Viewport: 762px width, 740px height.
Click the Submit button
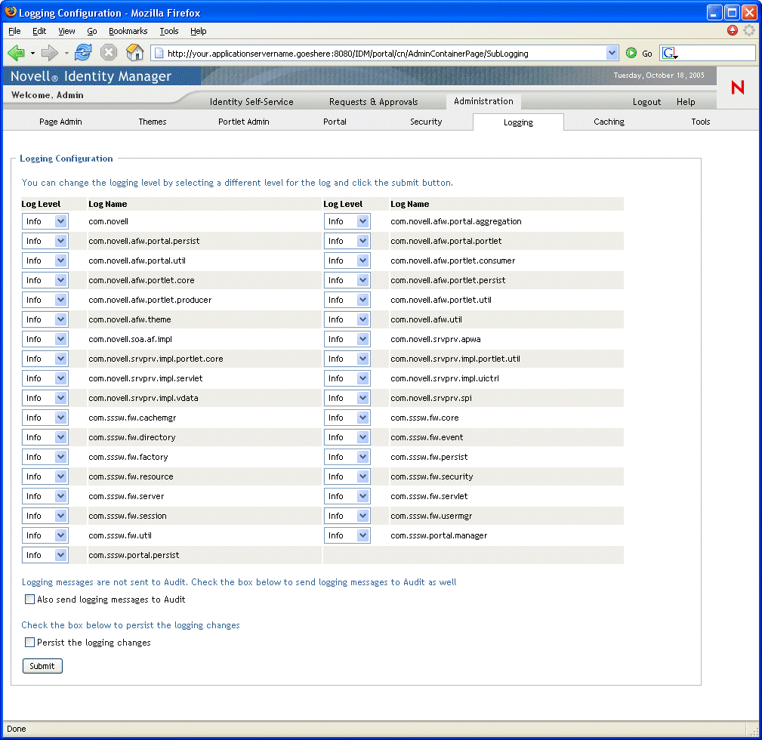click(42, 666)
